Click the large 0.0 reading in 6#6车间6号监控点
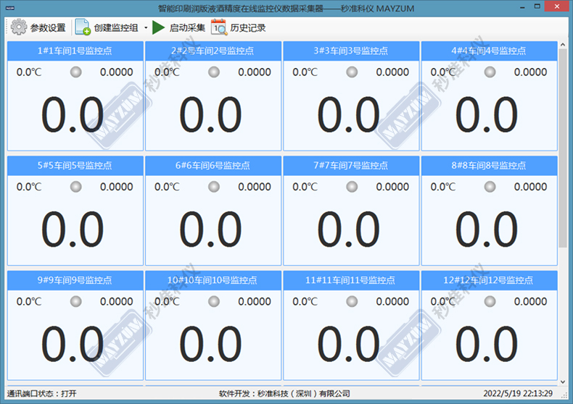Screen dimensions: 573x404 pos(210,230)
